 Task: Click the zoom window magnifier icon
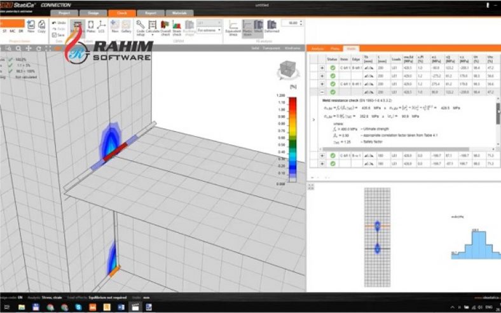tap(8, 48)
